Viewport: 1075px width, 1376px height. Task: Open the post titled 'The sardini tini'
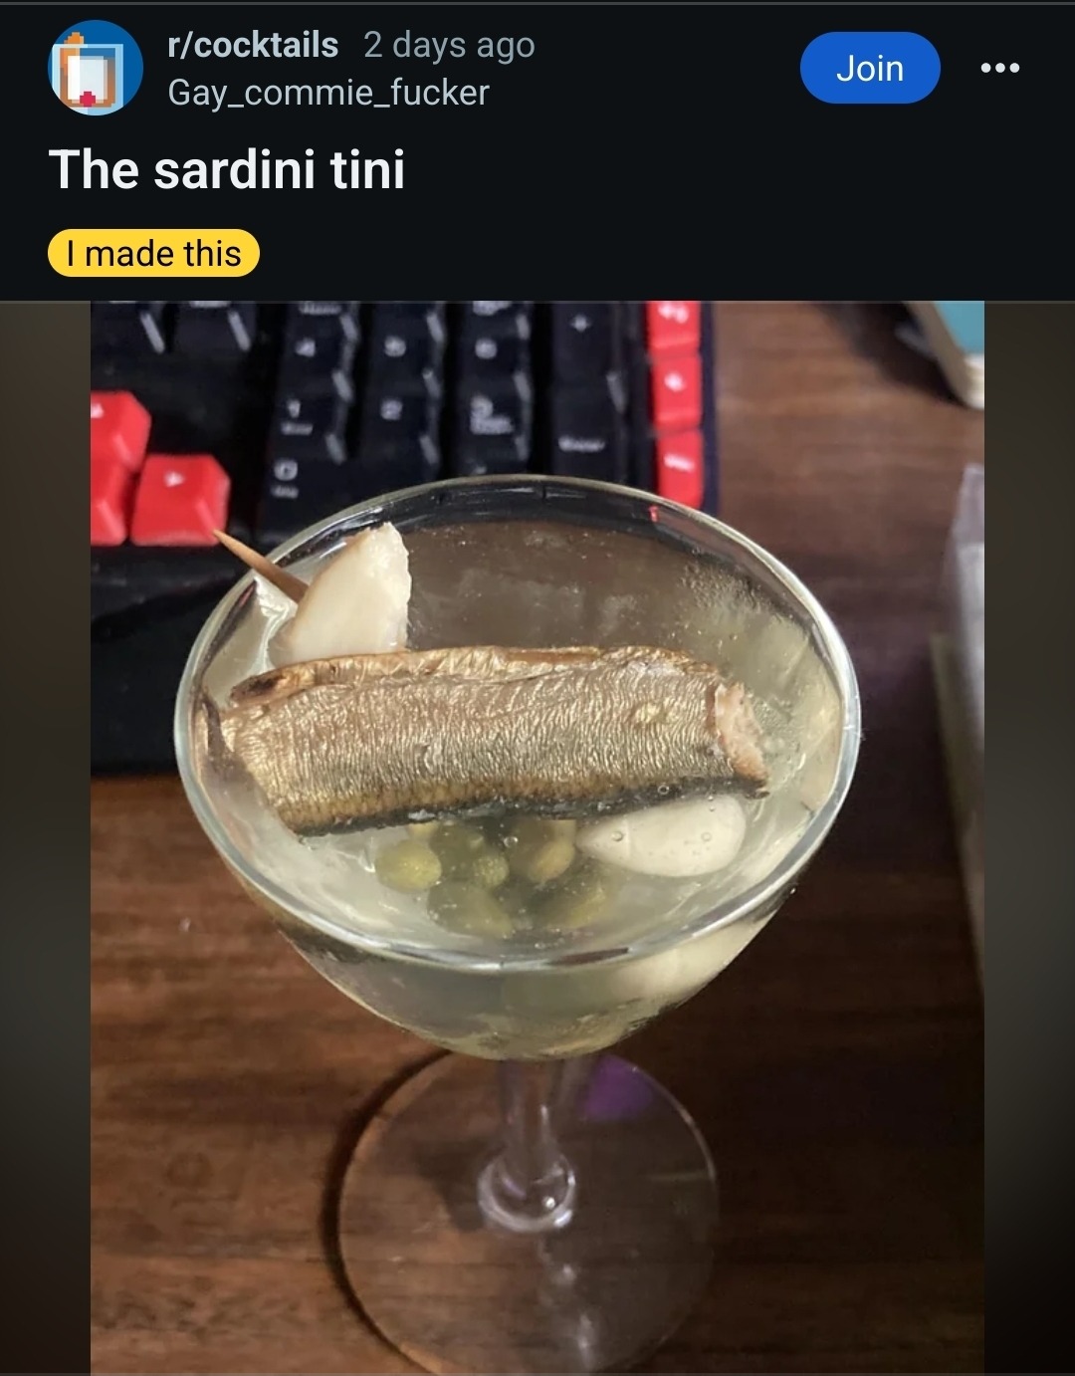(227, 169)
